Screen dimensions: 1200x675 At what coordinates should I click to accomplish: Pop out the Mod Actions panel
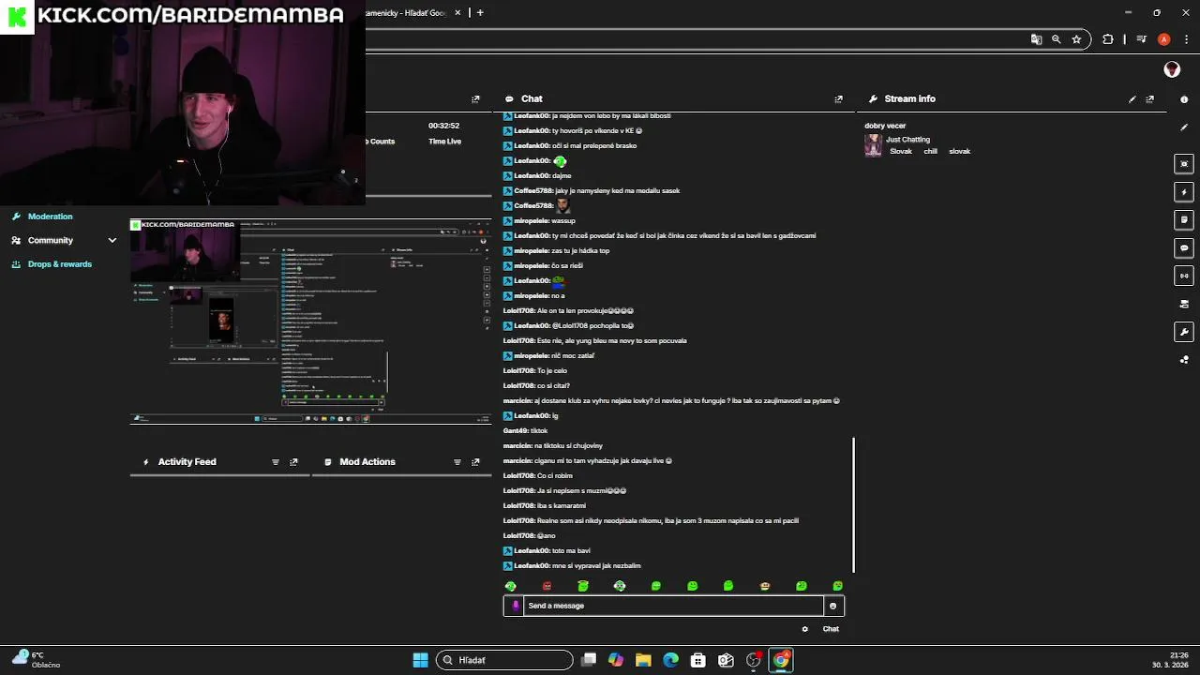(x=475, y=462)
